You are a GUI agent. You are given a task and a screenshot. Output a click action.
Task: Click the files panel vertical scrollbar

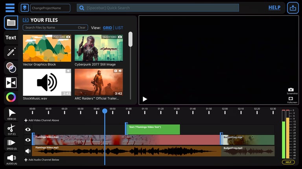pos(131,39)
